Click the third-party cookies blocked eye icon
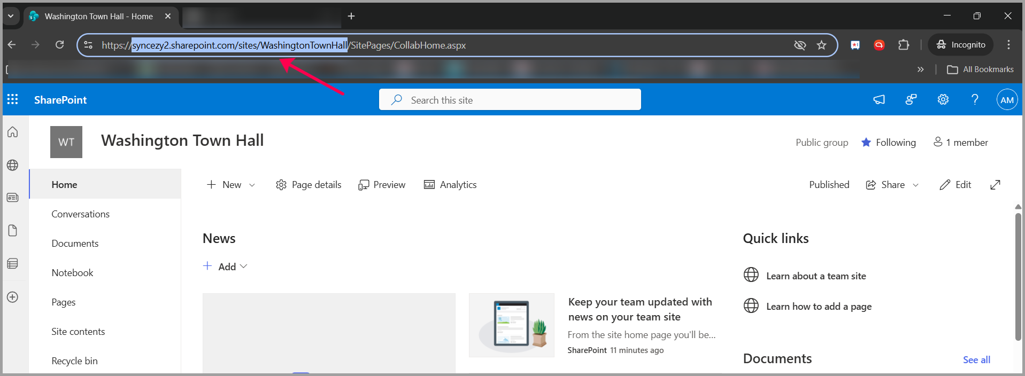 tap(800, 45)
